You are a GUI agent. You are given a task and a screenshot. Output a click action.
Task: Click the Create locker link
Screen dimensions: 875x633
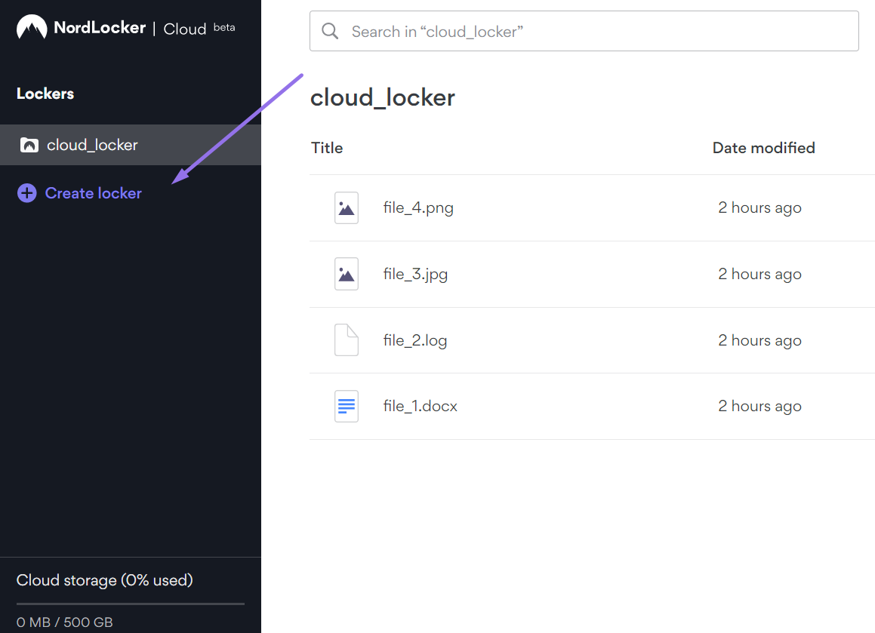93,193
